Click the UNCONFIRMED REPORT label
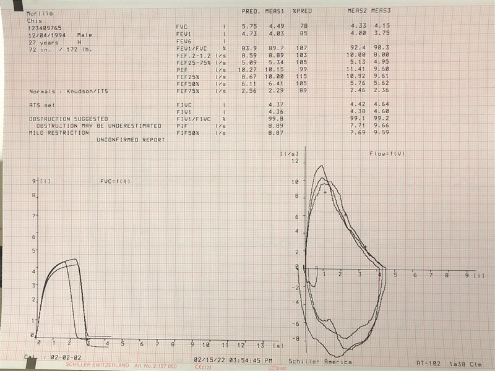The image size is (495, 371). point(131,140)
